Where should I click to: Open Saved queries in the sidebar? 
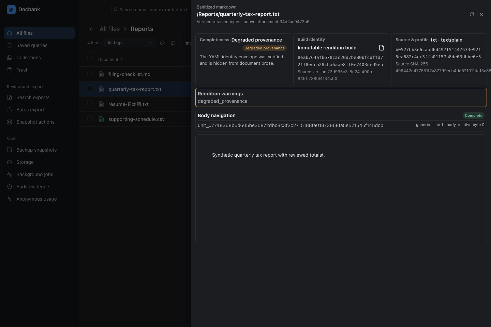tap(39, 45)
